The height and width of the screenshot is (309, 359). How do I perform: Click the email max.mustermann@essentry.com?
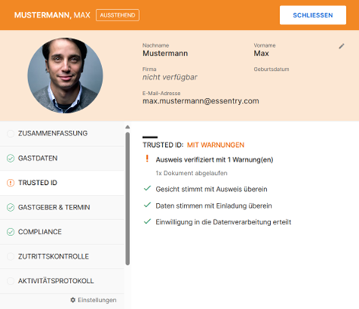click(201, 101)
